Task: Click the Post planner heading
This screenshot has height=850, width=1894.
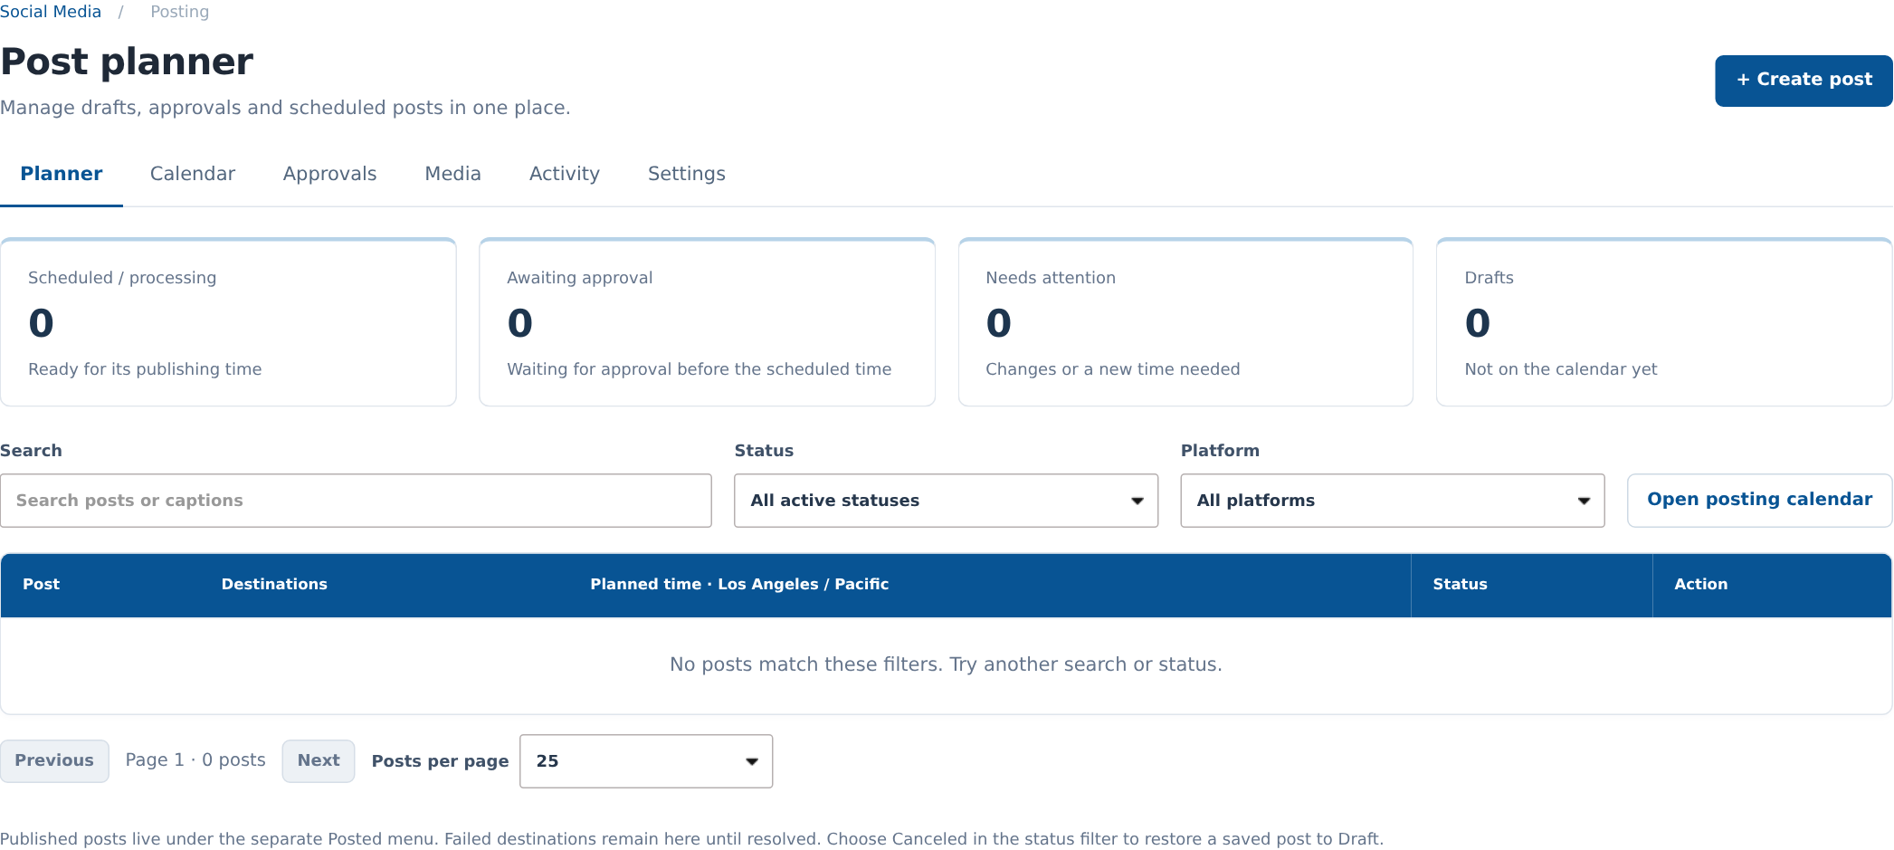Action: (x=127, y=62)
